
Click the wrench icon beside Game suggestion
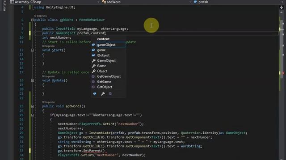click(x=93, y=66)
